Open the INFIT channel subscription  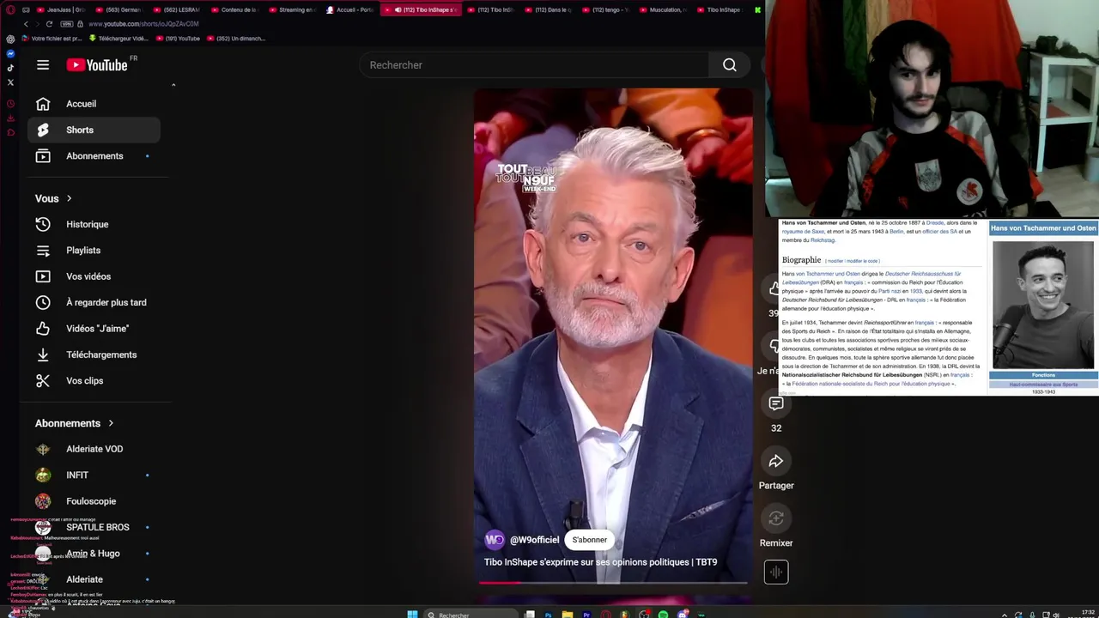[94, 476]
